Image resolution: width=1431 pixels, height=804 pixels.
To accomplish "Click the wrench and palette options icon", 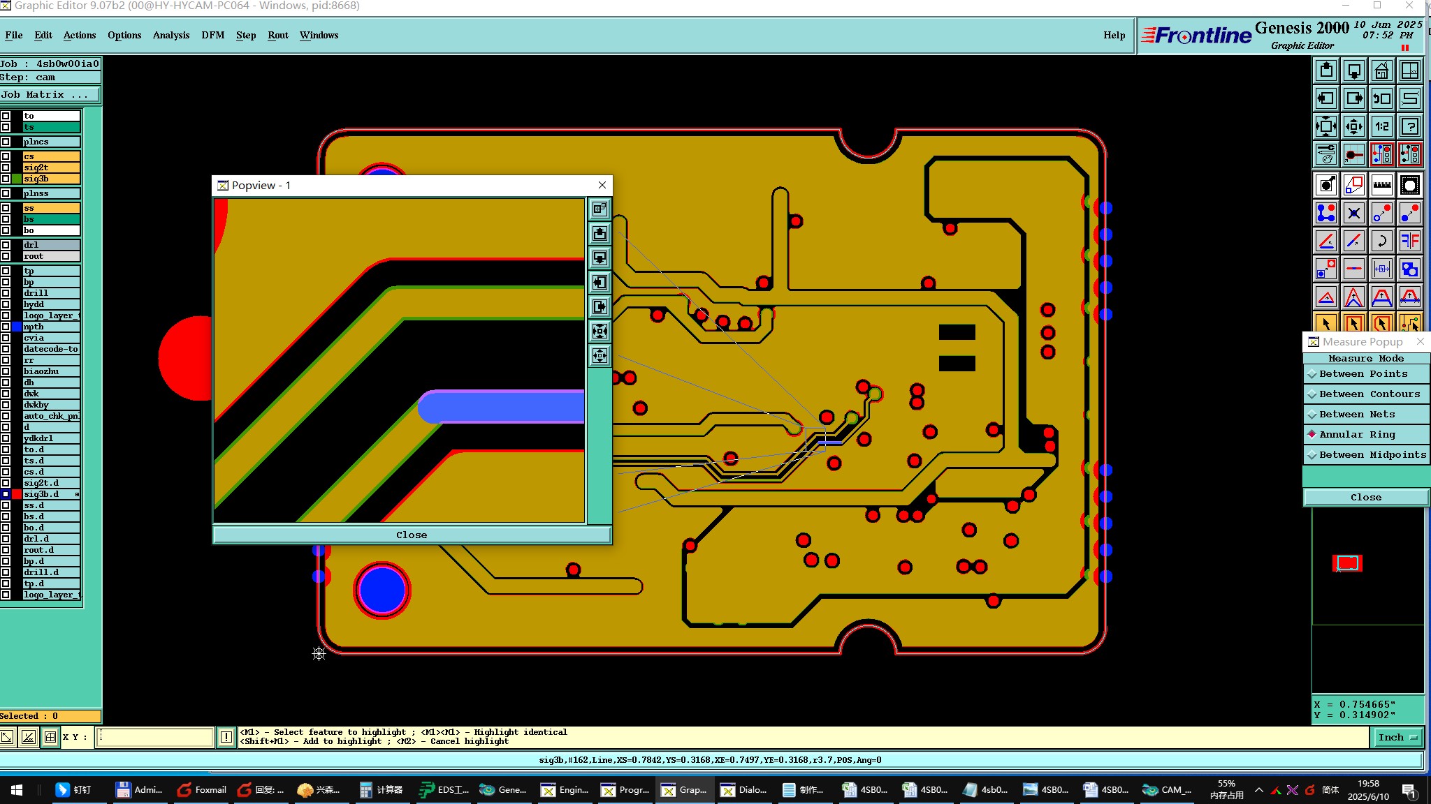I will (1325, 155).
